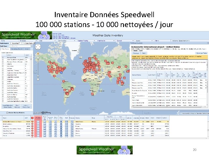Screen dimensions: 209x157
Task: Enable Cluster Station Markers checkbox
Action: 7,113
